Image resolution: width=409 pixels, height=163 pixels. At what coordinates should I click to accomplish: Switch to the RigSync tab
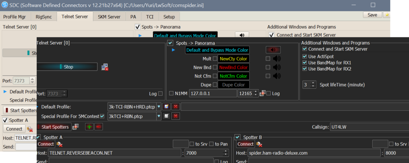44,17
